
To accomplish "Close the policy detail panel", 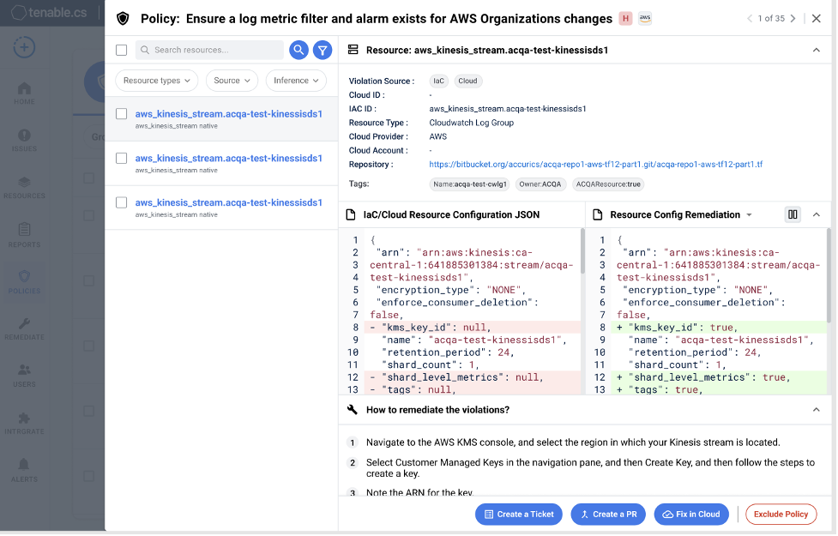I will click(816, 19).
